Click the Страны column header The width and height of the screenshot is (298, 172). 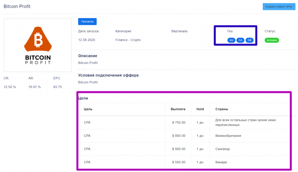pyautogui.click(x=222, y=109)
